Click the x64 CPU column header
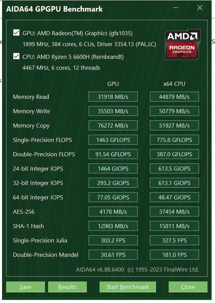Screen dimensions: 215x303 pos(174,84)
